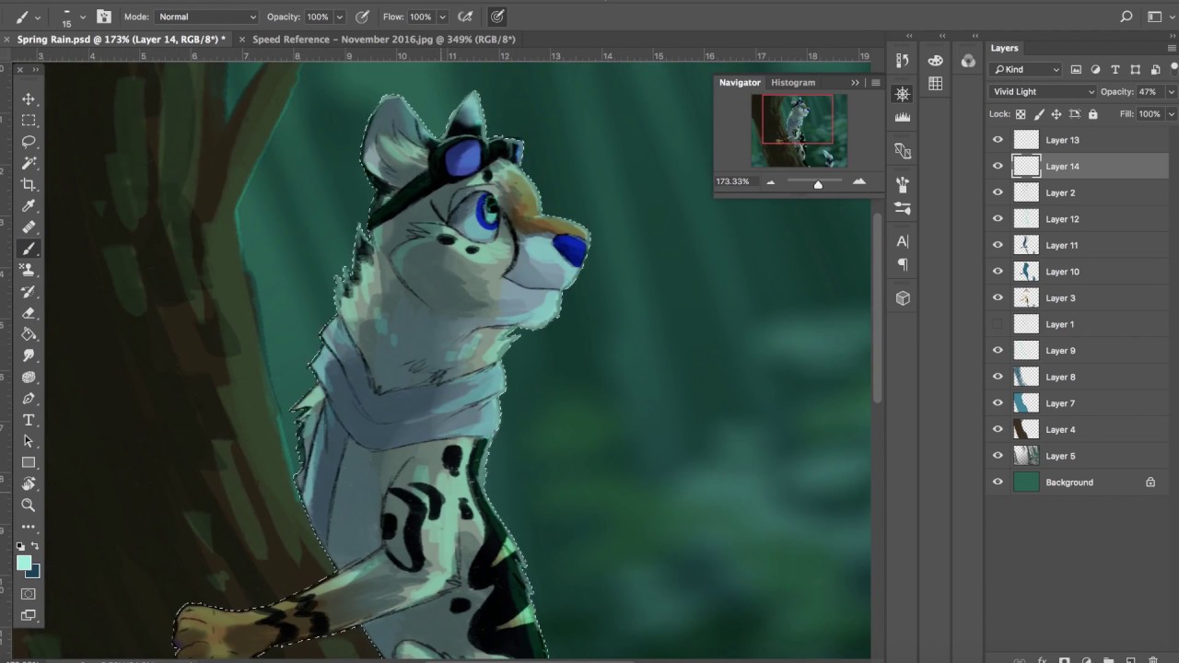Select the Eraser tool

coord(29,313)
